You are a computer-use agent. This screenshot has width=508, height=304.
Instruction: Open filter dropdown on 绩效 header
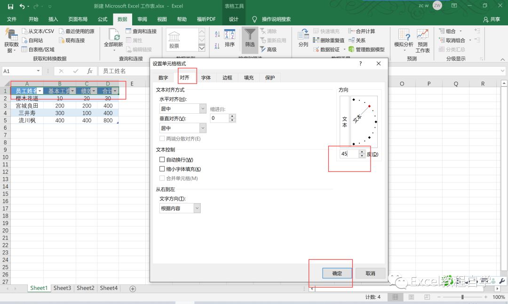[94, 91]
